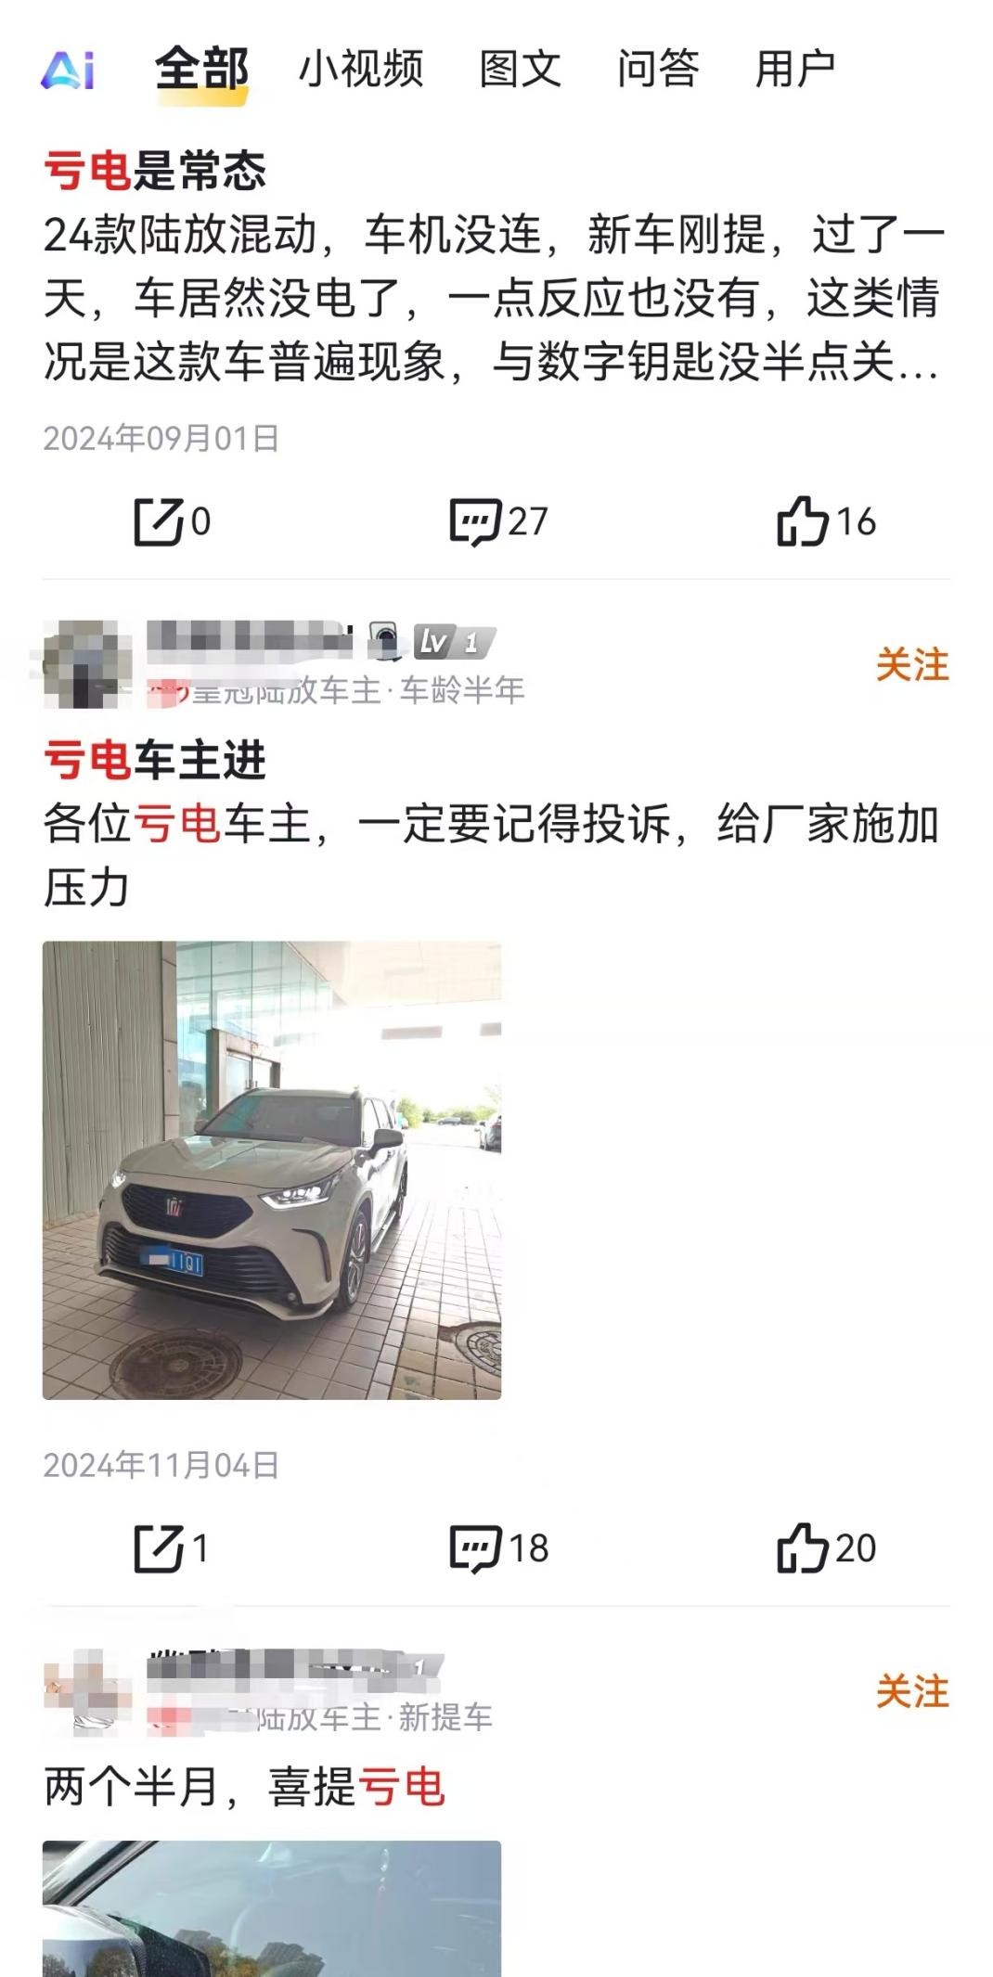Follow the 亏电车主进 post author

coord(912,665)
